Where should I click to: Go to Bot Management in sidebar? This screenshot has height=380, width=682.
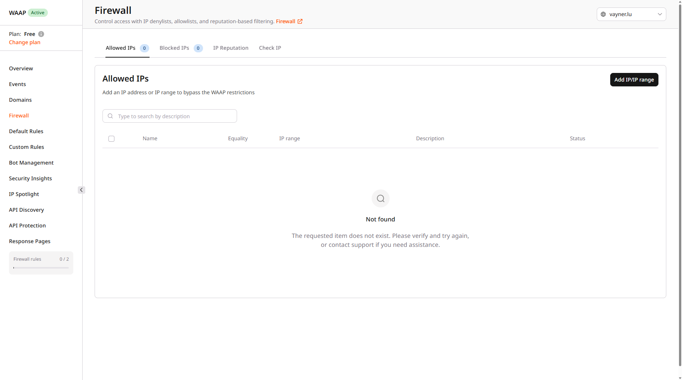click(x=31, y=163)
